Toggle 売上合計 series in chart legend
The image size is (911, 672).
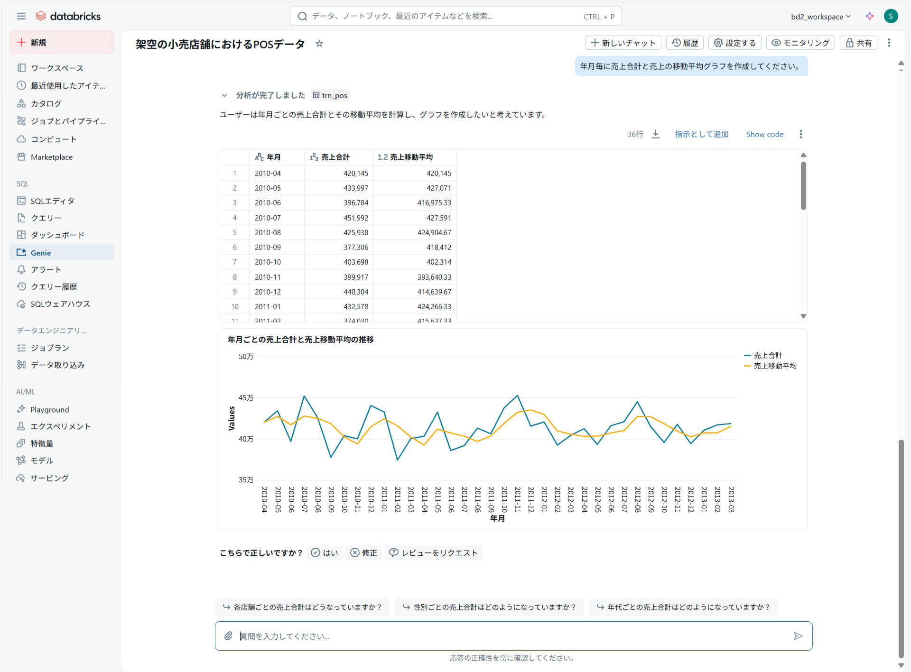[767, 355]
